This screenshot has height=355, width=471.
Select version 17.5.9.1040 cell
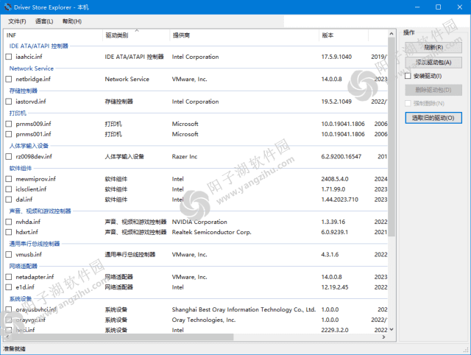pyautogui.click(x=336, y=57)
